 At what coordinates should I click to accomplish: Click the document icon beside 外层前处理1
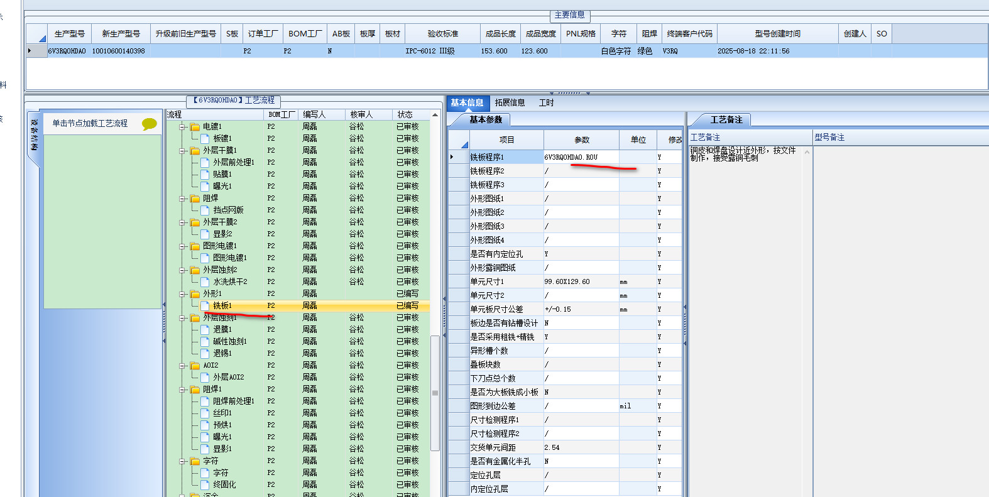(x=205, y=162)
